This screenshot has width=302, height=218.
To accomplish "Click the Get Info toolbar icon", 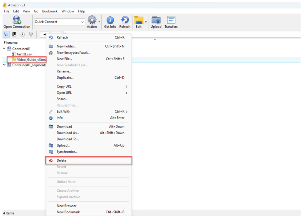I will (x=110, y=20).
